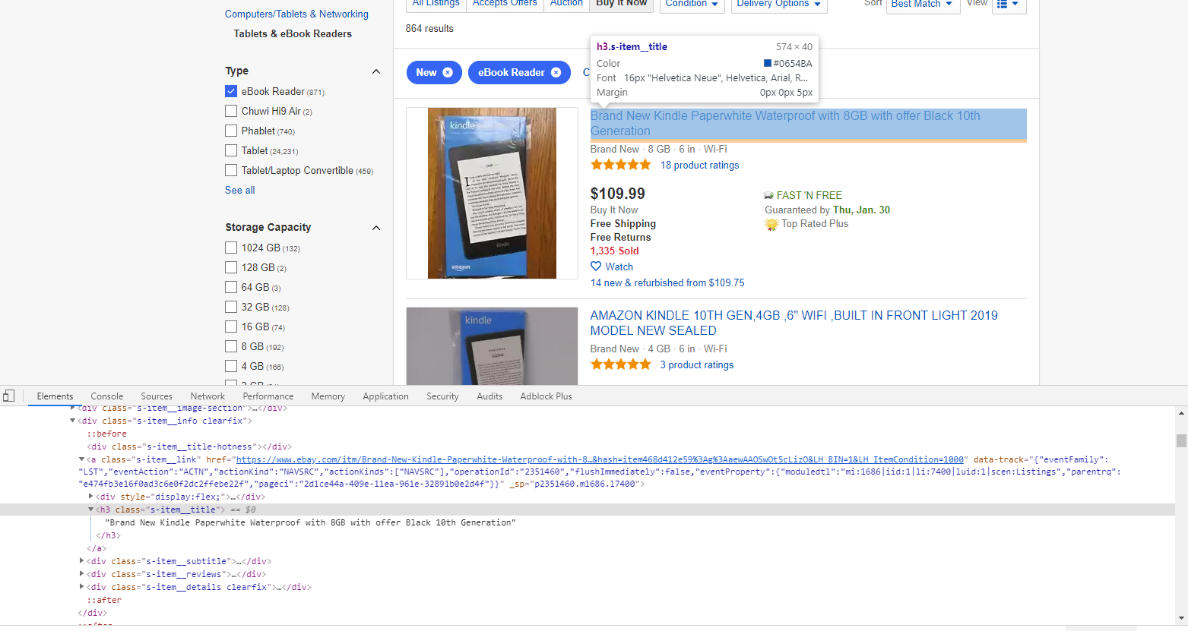Click the five-star rating of first listing
Screen dimensions: 1188x631
pyautogui.click(x=621, y=165)
